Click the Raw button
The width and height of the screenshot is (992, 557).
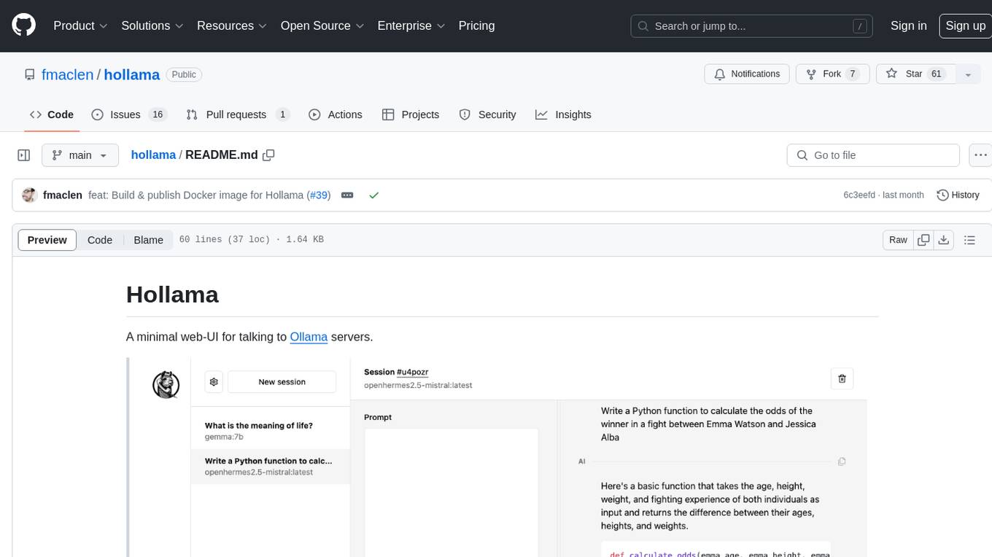point(898,240)
